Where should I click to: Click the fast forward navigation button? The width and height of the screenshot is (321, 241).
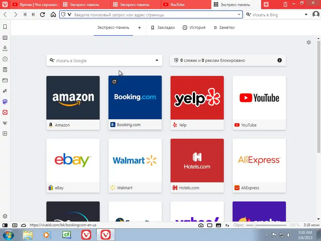tap(33, 14)
